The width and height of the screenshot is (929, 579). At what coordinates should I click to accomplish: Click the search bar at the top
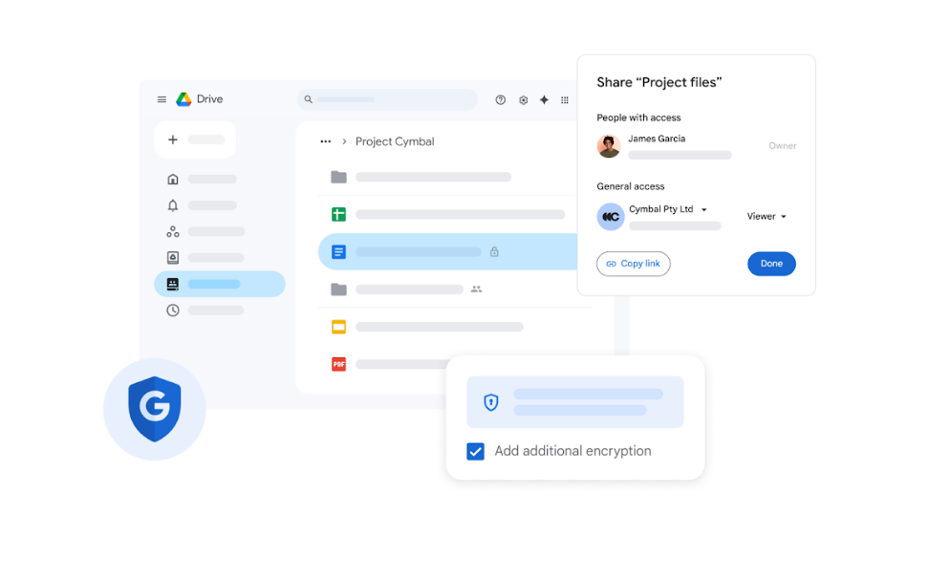(x=387, y=99)
